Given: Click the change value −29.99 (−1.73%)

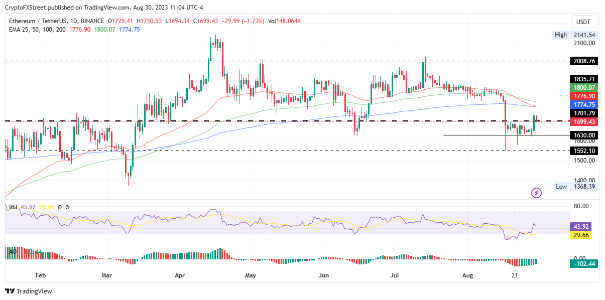Looking at the screenshot, I should pos(242,21).
